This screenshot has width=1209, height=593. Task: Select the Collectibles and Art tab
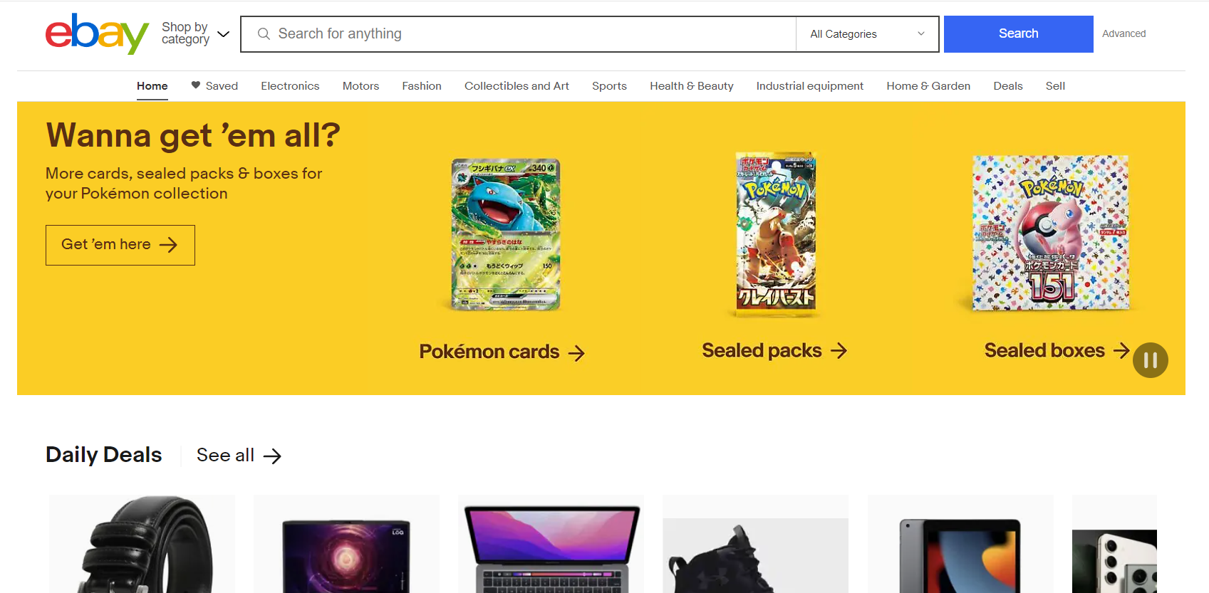[517, 86]
